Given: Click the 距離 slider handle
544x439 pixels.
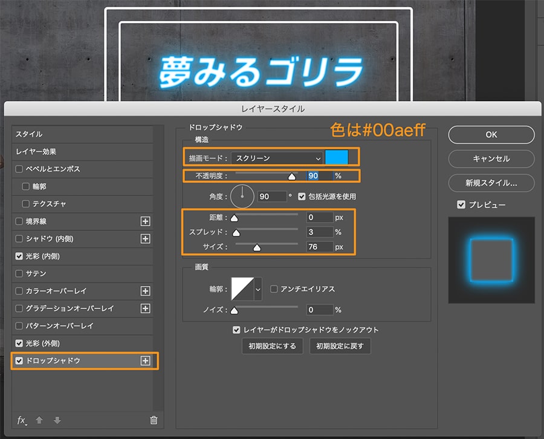Looking at the screenshot, I should point(235,218).
